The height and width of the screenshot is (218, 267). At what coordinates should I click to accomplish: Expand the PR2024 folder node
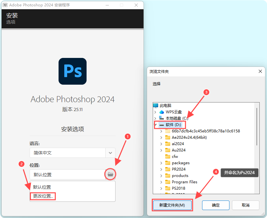(x=161, y=169)
